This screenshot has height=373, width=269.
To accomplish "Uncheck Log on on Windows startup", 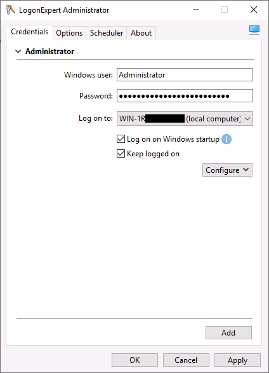I will tap(121, 139).
